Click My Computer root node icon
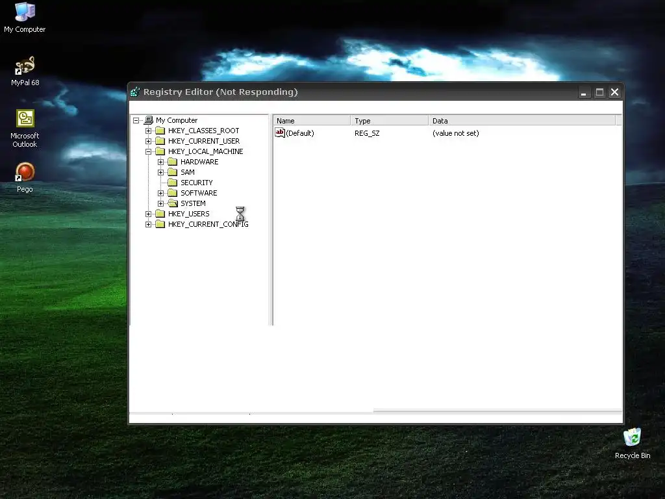This screenshot has width=665, height=499. (x=149, y=120)
